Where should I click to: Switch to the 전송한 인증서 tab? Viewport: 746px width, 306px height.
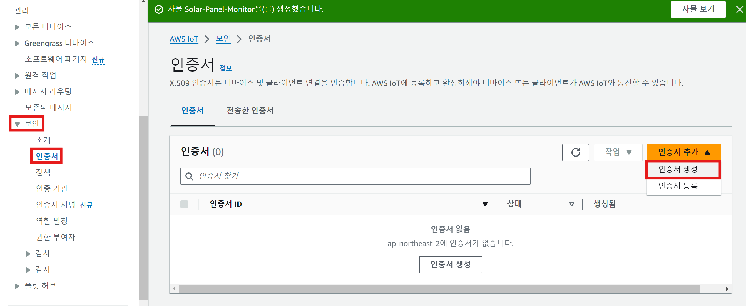tap(250, 110)
